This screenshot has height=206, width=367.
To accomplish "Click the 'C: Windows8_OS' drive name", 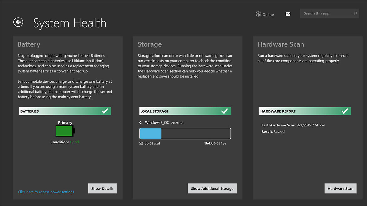I will (x=154, y=123).
